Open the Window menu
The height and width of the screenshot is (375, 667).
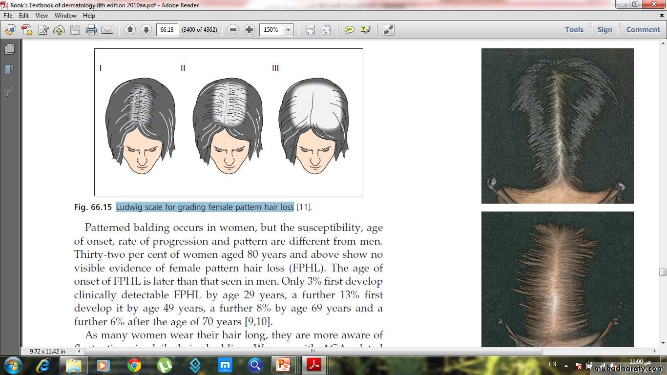coord(65,16)
